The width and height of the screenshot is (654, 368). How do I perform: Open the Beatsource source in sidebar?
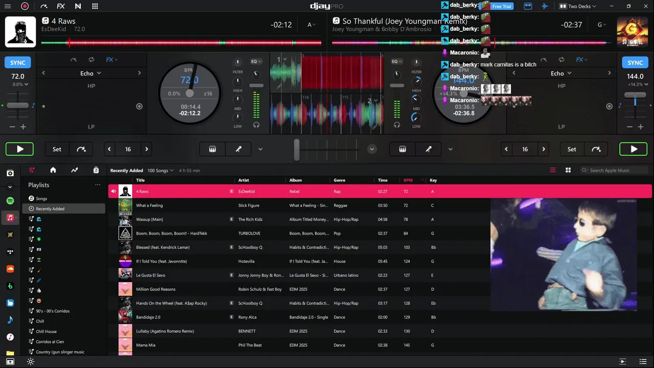[x=10, y=303]
